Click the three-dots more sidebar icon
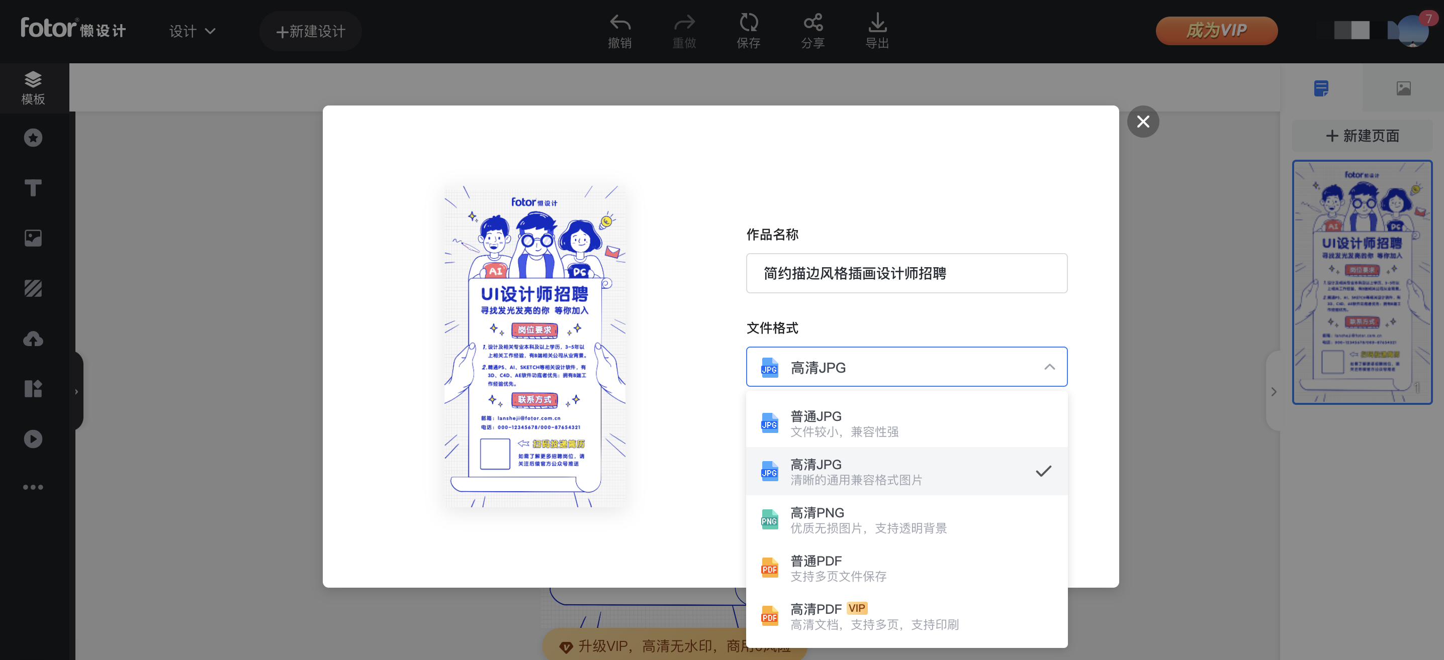 pos(33,487)
